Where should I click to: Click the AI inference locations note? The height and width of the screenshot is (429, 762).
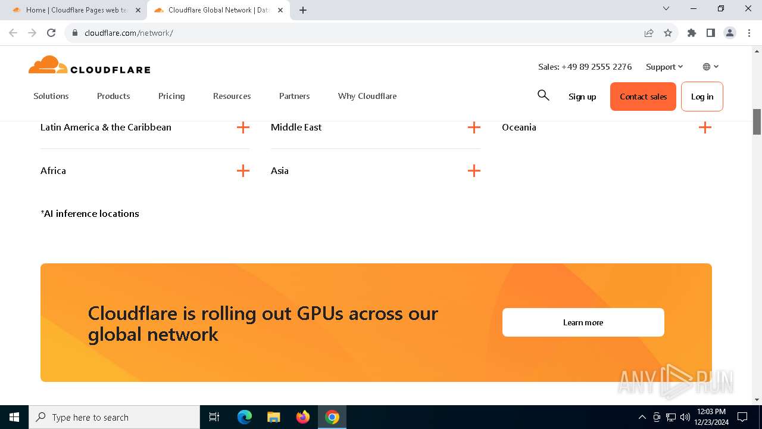click(x=90, y=214)
